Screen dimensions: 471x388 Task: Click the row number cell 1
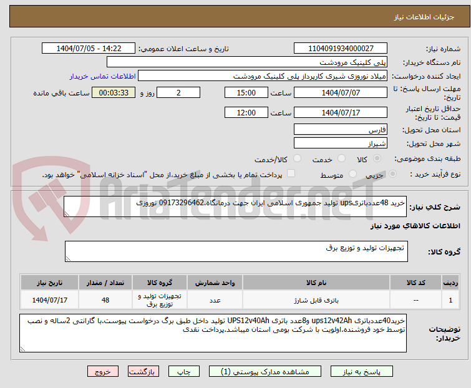(x=450, y=300)
